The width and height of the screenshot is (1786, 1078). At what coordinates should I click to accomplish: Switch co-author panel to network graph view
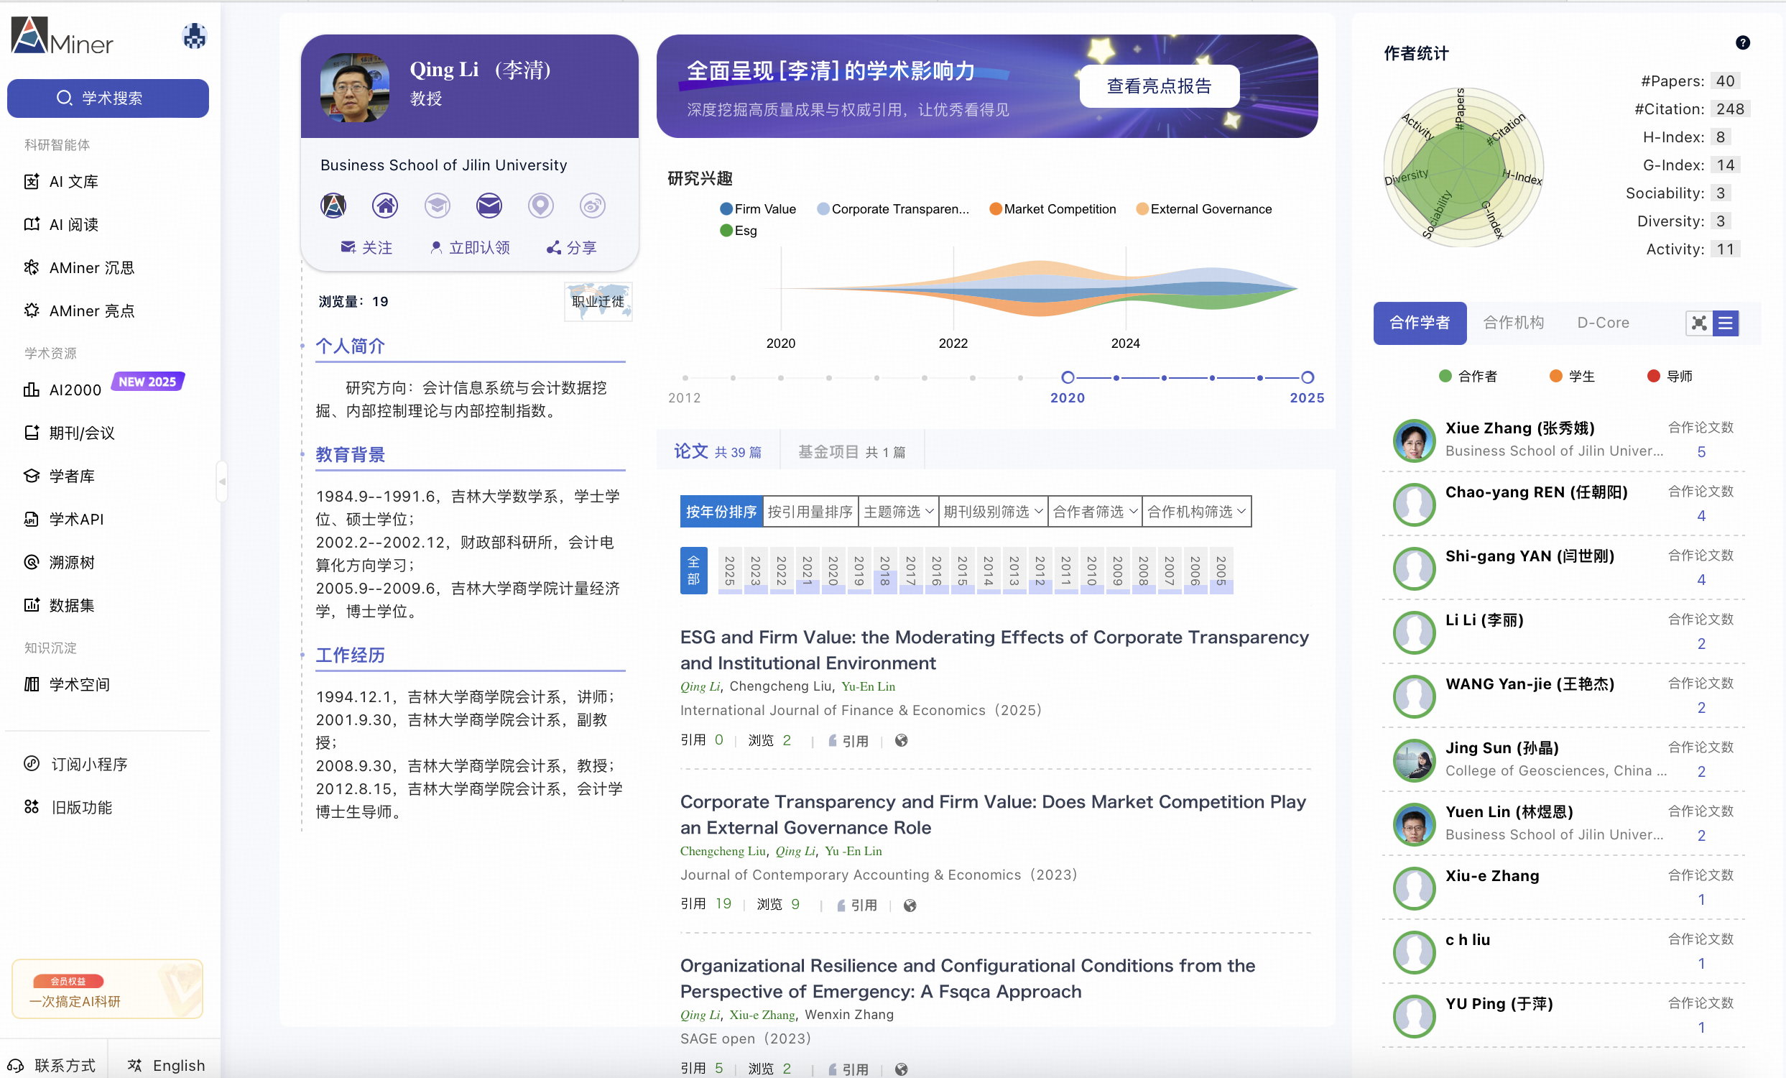(1699, 323)
